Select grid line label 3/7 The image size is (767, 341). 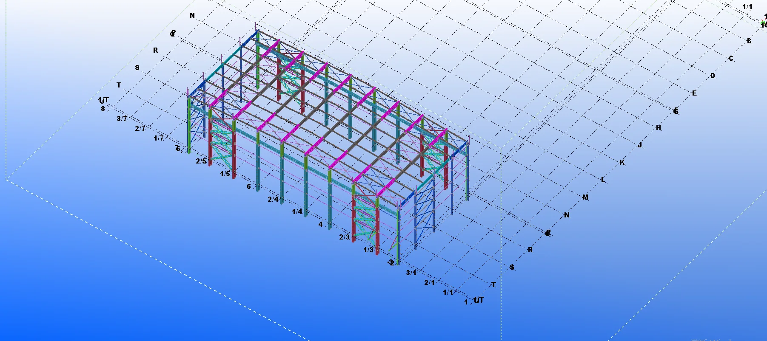122,118
